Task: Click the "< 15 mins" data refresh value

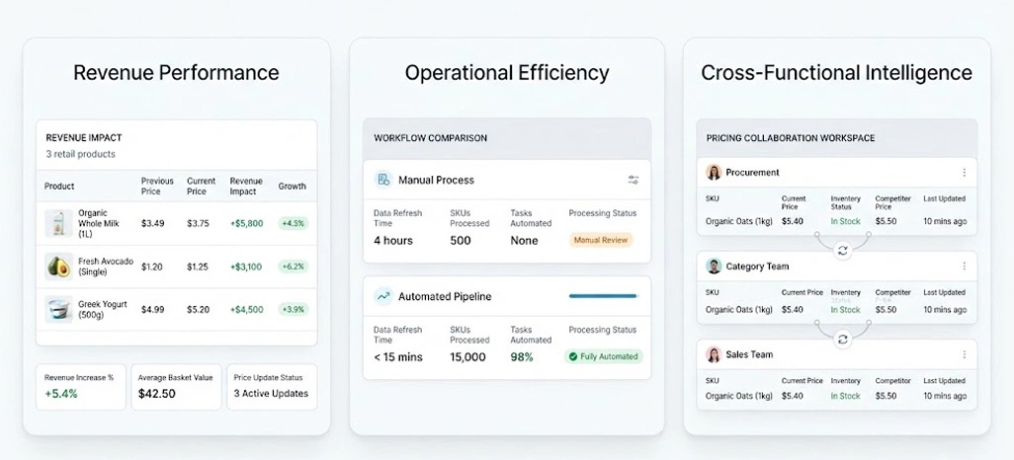Action: tap(397, 356)
